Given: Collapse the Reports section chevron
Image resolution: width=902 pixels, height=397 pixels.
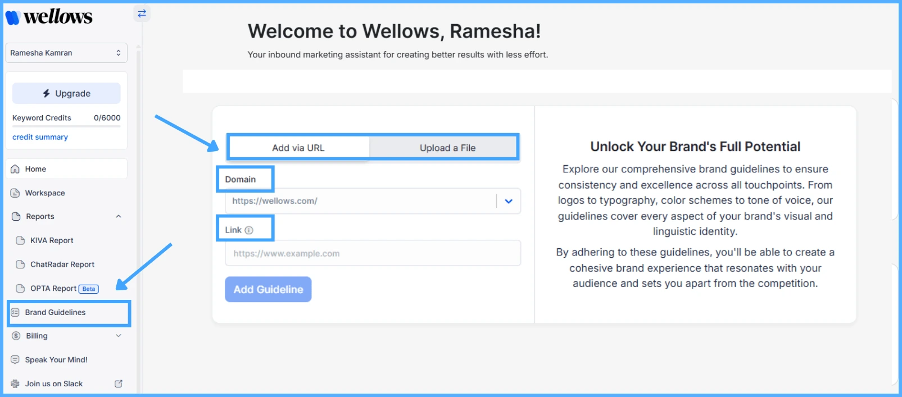Looking at the screenshot, I should (119, 217).
